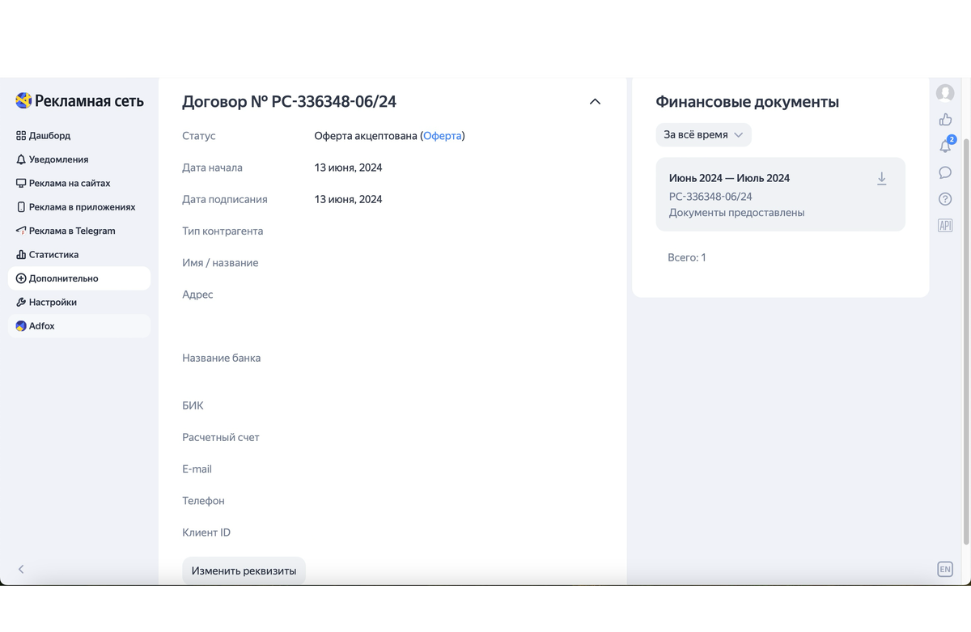Click the Расчетный счет label
This screenshot has height=632, width=971.
[x=221, y=437]
